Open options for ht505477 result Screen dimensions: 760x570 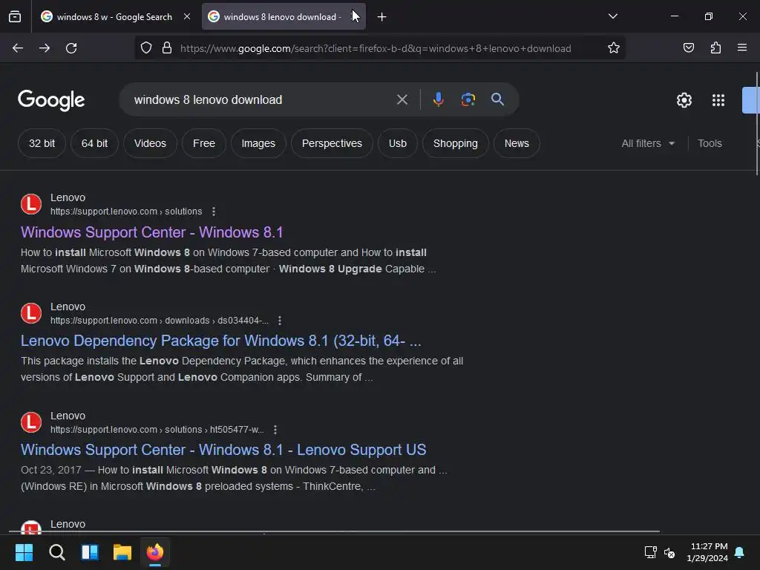(x=275, y=430)
